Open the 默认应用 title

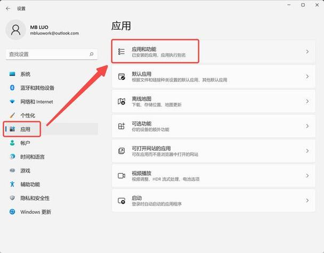(x=142, y=74)
